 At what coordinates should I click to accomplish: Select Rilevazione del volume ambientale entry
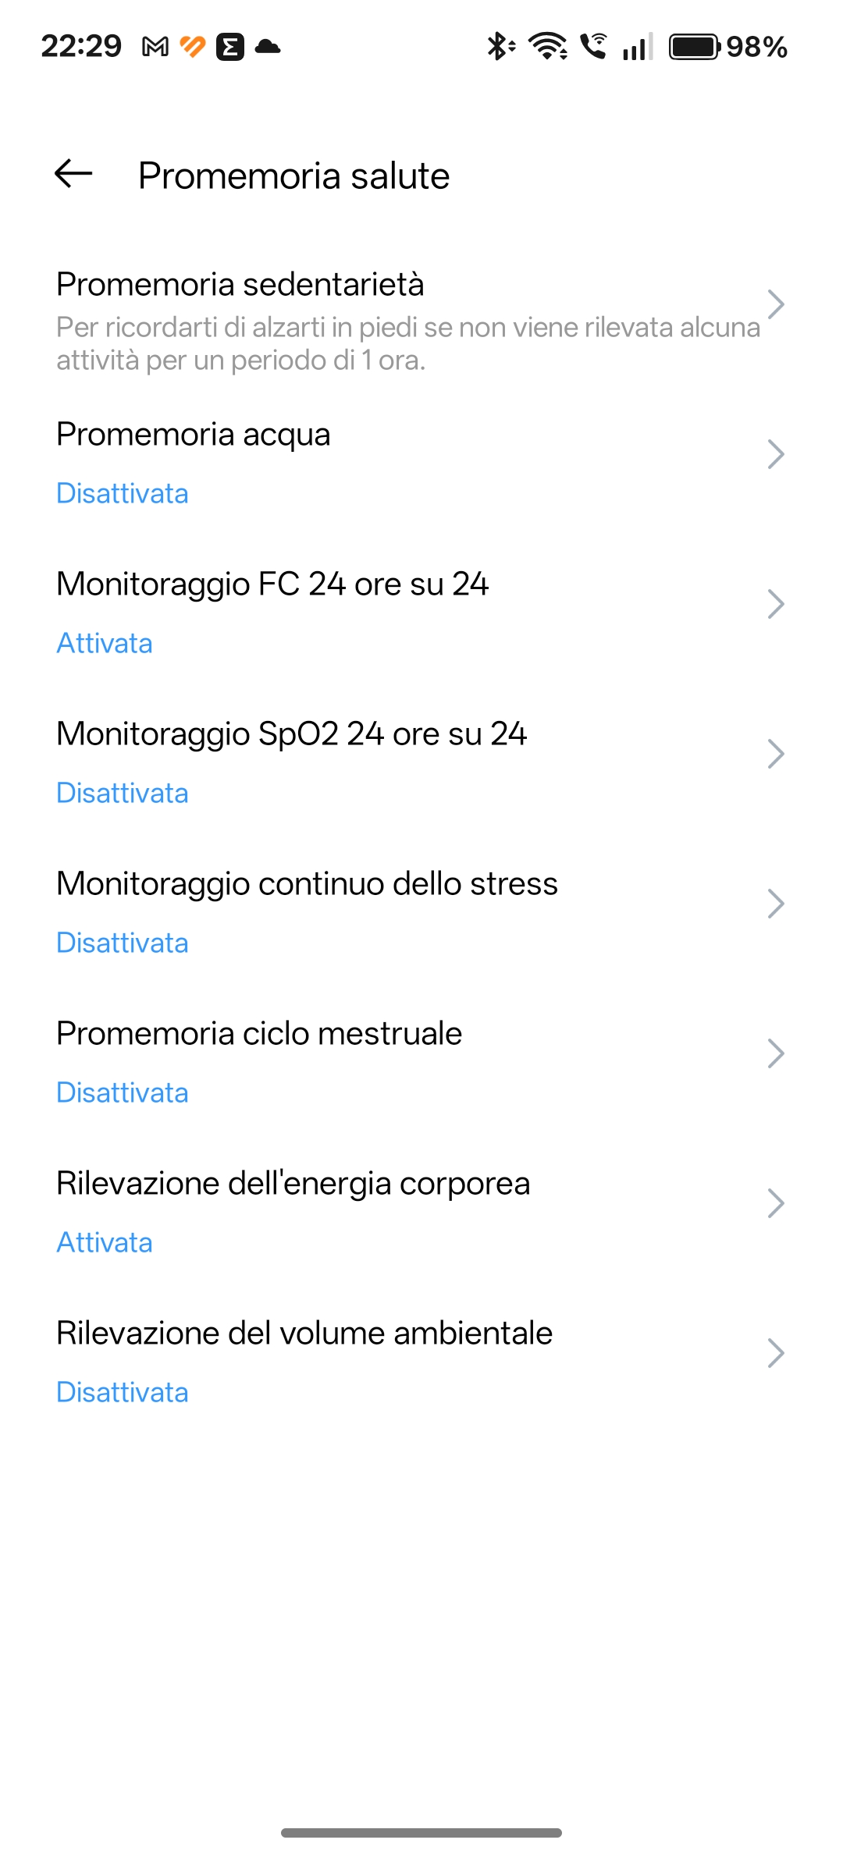coord(304,1333)
